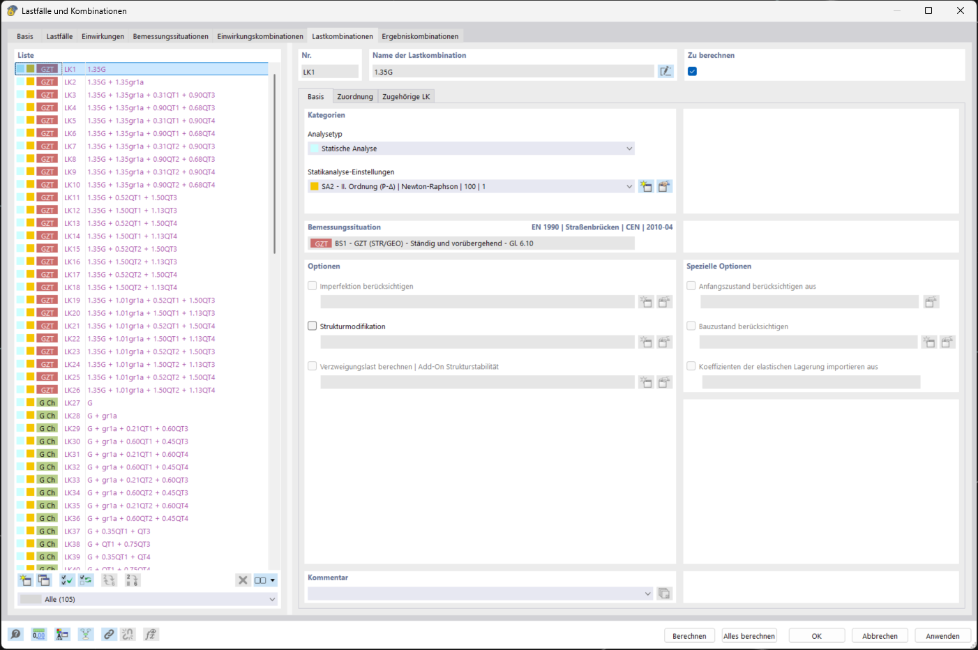Open the Analysetyp dropdown
This screenshot has width=978, height=650.
tap(629, 148)
